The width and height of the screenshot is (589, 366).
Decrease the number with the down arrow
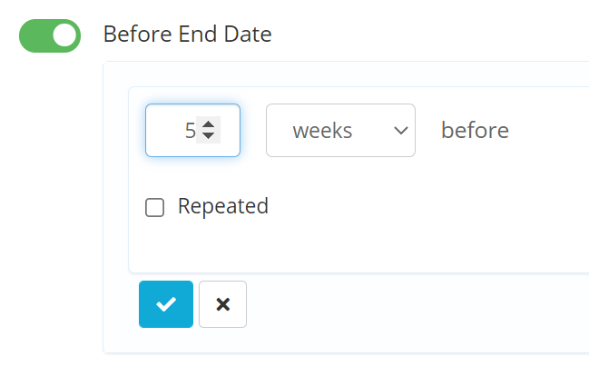tap(209, 136)
